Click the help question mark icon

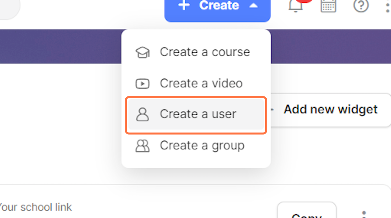(361, 6)
